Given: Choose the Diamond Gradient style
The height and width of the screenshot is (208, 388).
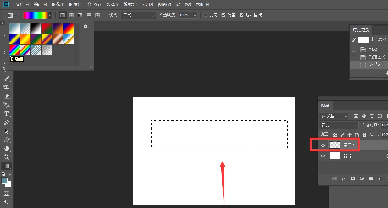Looking at the screenshot, I should (98, 15).
